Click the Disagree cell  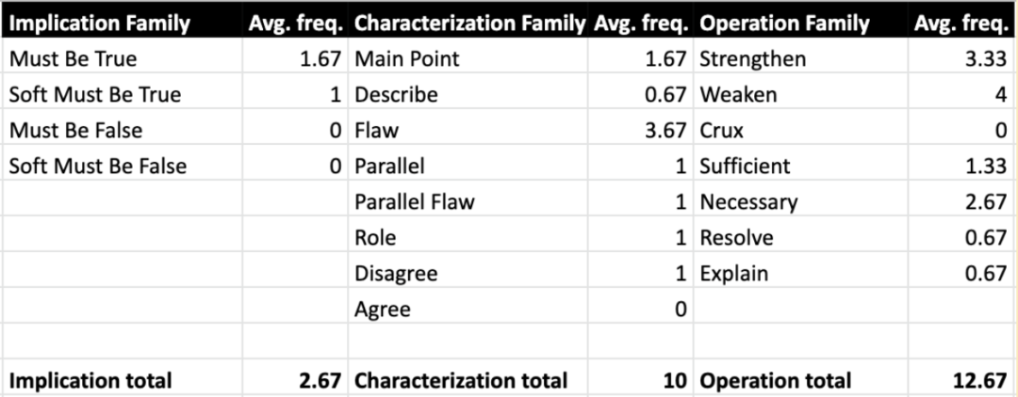pos(396,274)
